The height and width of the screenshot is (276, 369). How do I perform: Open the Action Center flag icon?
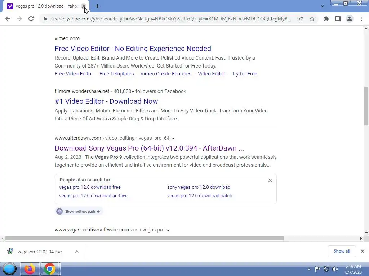pyautogui.click(x=317, y=269)
